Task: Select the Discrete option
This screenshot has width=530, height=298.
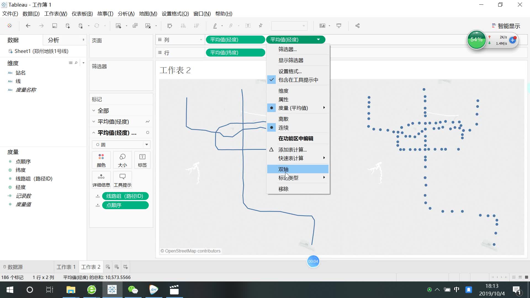Action: [283, 119]
